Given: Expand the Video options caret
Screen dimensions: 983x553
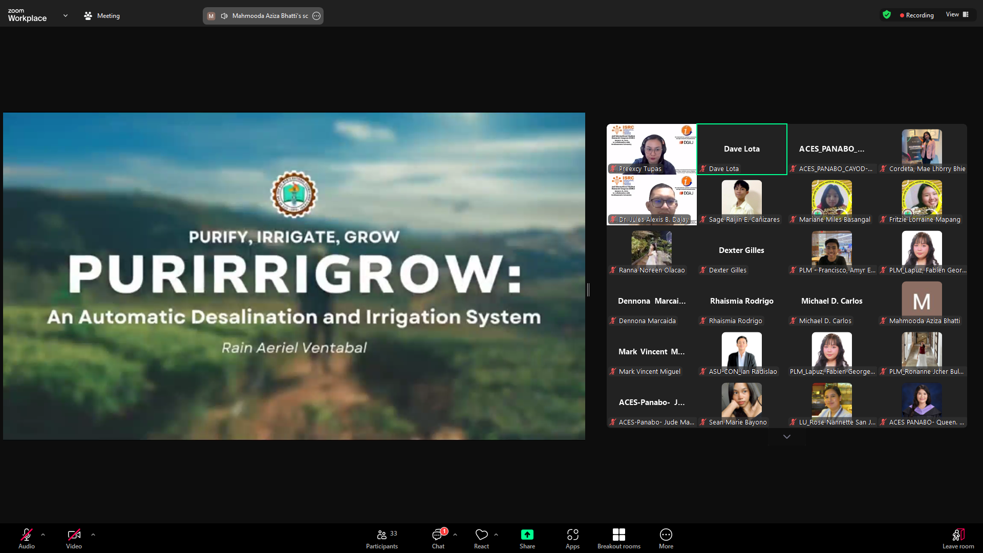Looking at the screenshot, I should click(93, 534).
